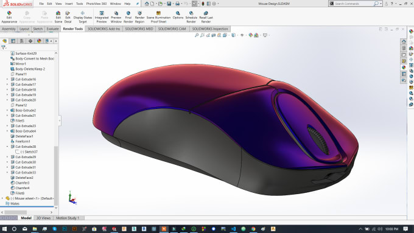Open the DisplayManager tab in left panel

point(39,41)
